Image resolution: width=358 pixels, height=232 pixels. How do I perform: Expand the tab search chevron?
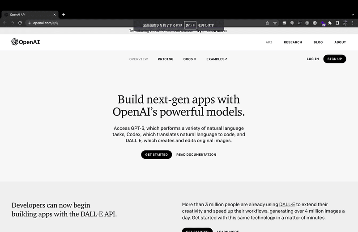pyautogui.click(x=353, y=15)
